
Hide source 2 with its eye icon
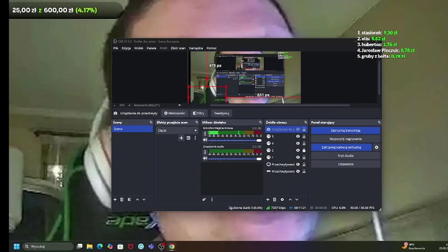click(x=298, y=150)
